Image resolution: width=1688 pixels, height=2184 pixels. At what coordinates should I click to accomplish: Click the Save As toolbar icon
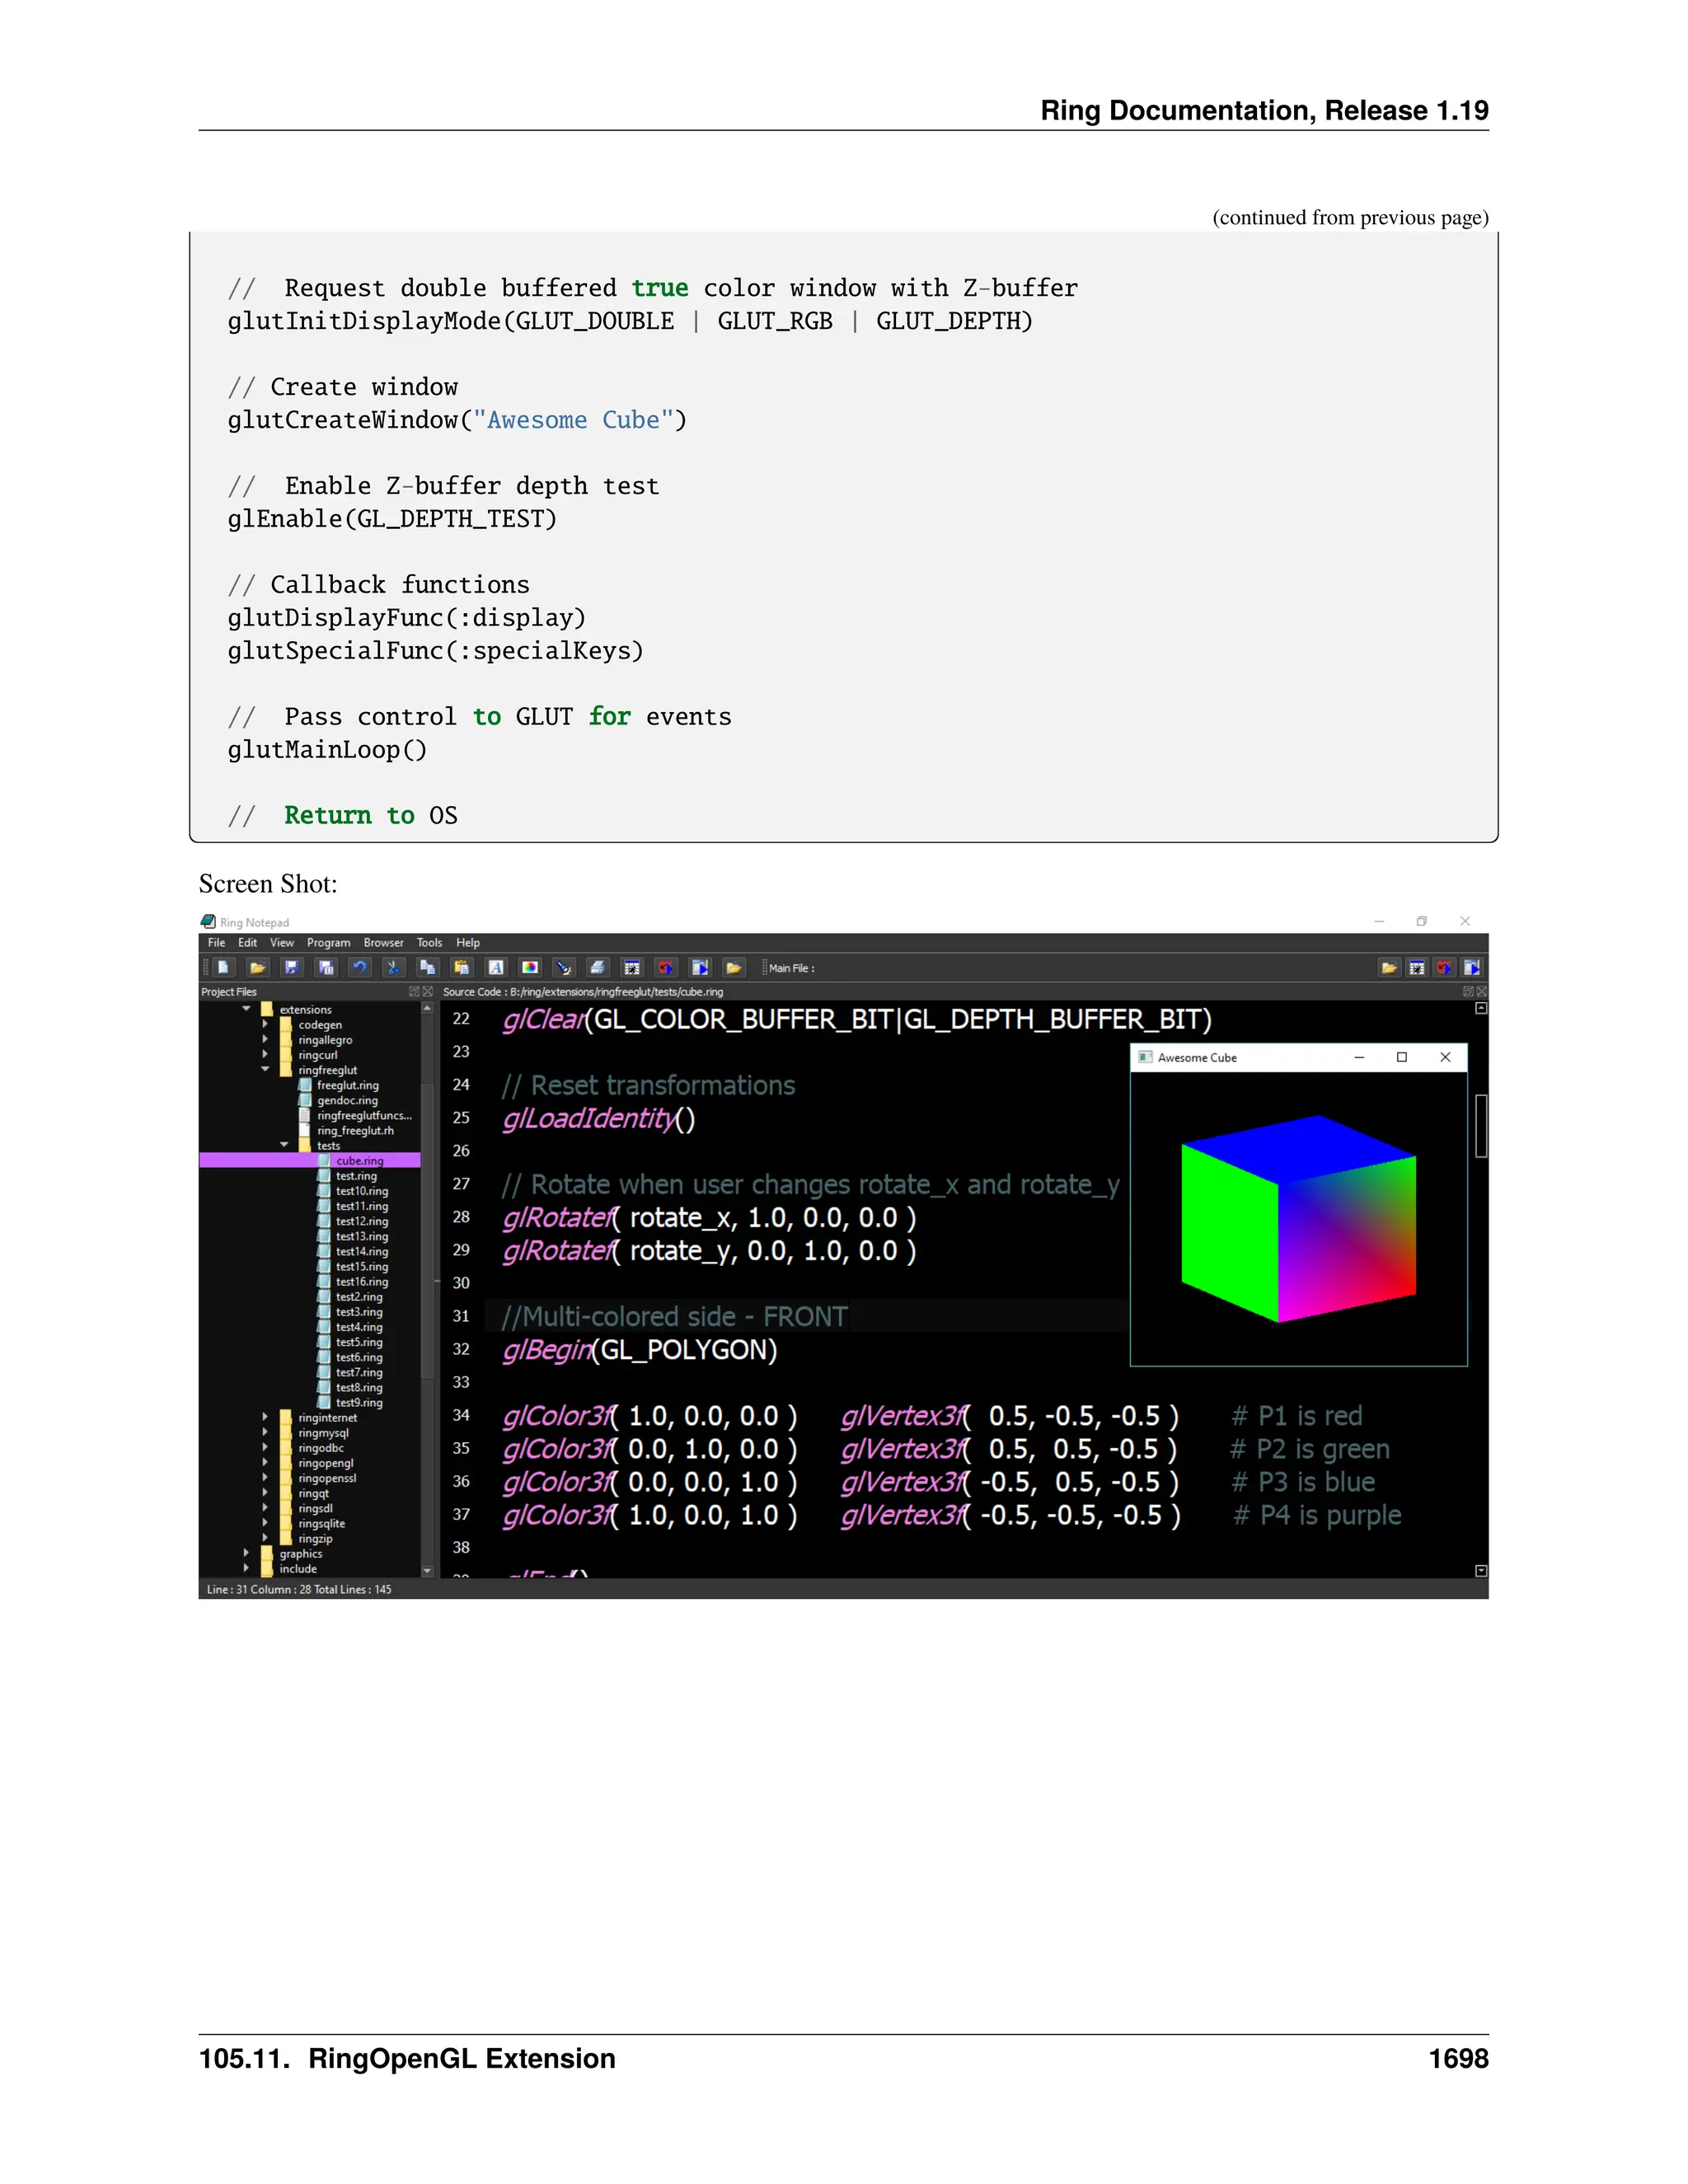(x=326, y=967)
